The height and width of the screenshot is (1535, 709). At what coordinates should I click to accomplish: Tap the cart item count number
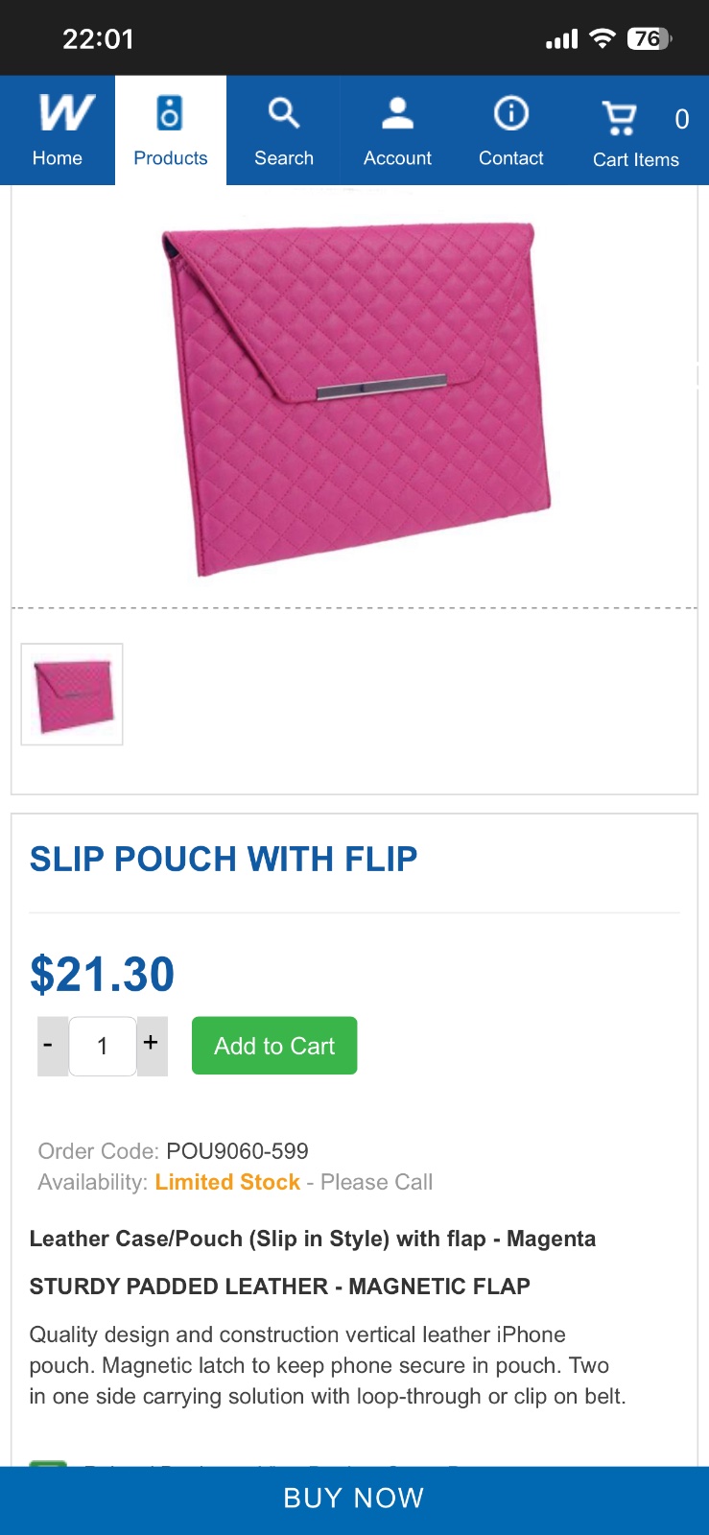click(681, 119)
